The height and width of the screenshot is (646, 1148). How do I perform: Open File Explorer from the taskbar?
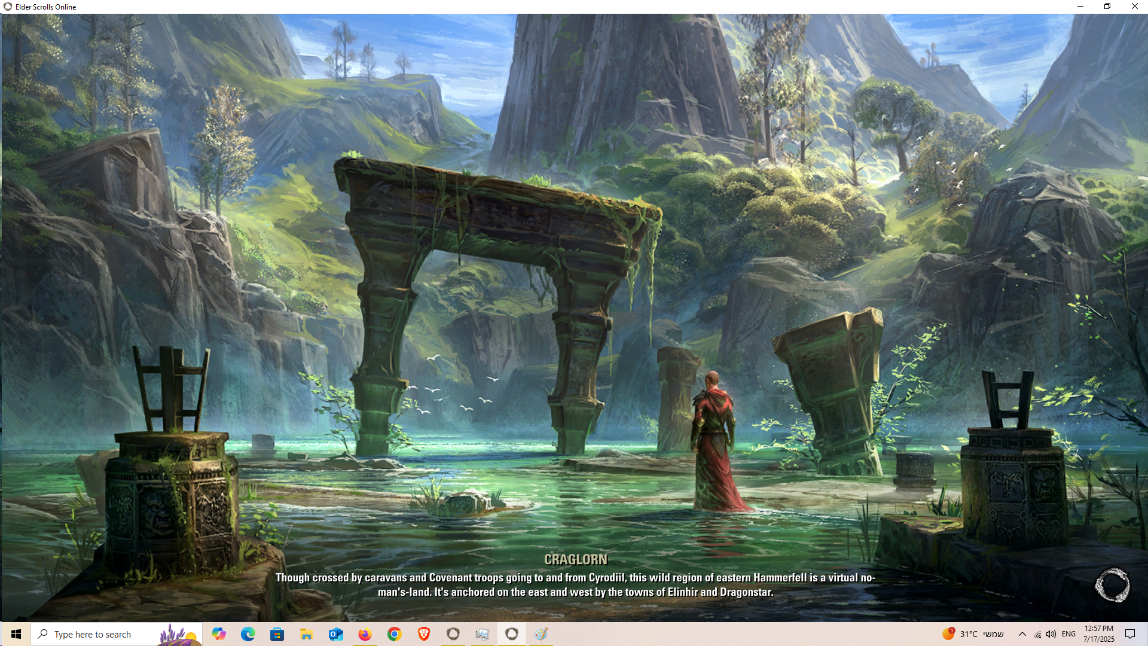click(306, 634)
